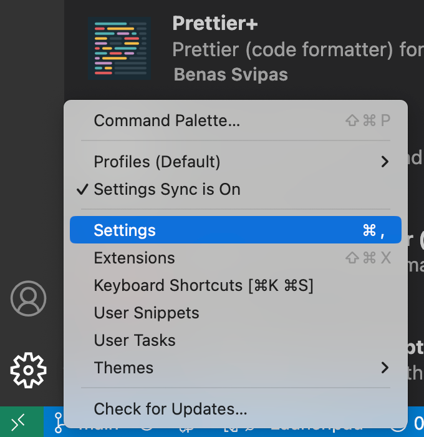Image resolution: width=424 pixels, height=437 pixels.
Task: Open the Themes menu entry
Action: click(123, 368)
